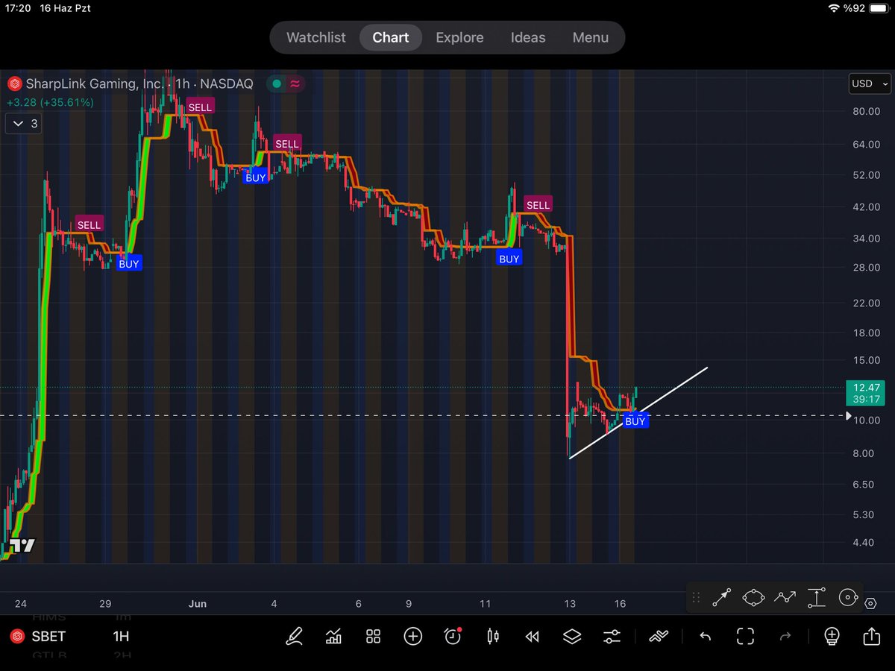Open the lightbulb idea icon
The height and width of the screenshot is (671, 895).
pyautogui.click(x=832, y=636)
